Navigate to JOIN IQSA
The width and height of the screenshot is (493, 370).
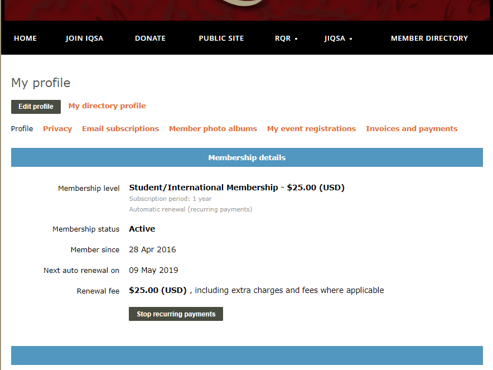click(x=84, y=38)
